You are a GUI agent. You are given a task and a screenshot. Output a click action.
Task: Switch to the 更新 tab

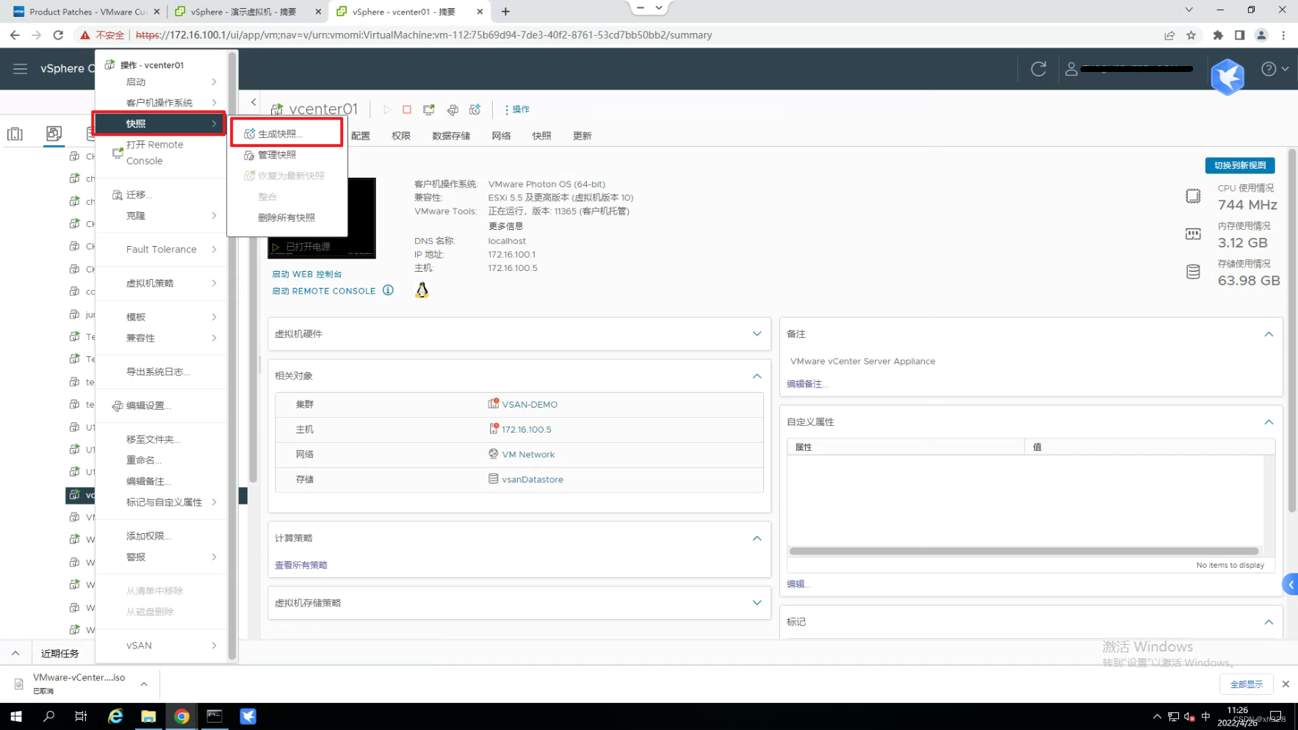pos(582,136)
